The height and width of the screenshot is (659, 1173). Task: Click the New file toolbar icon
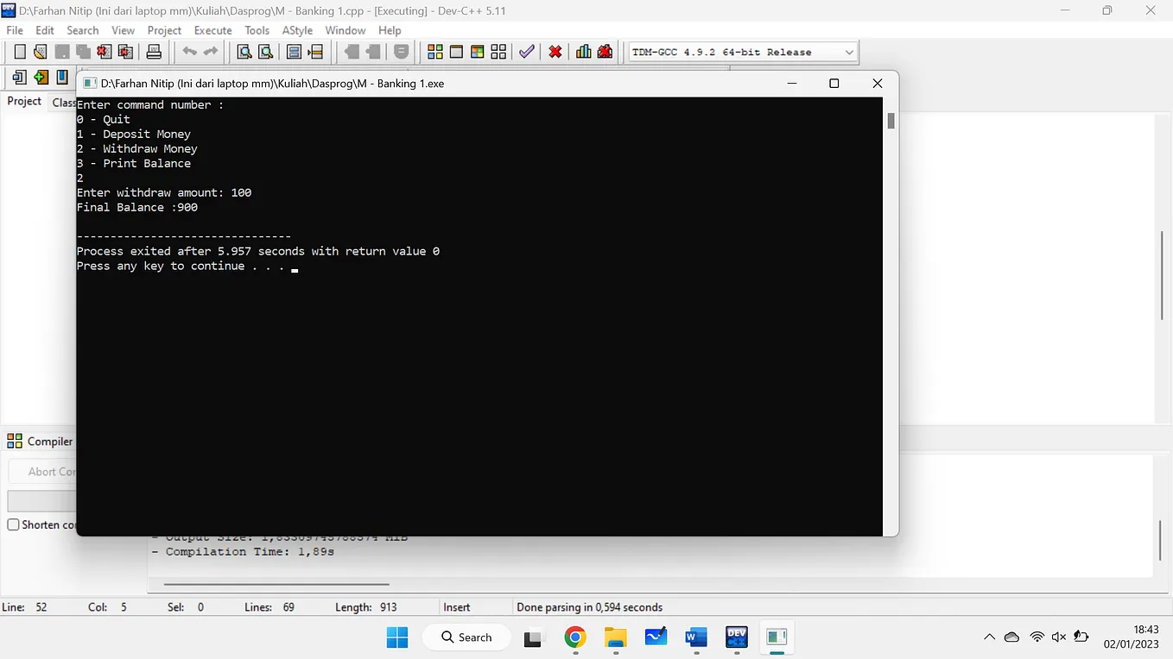20,52
